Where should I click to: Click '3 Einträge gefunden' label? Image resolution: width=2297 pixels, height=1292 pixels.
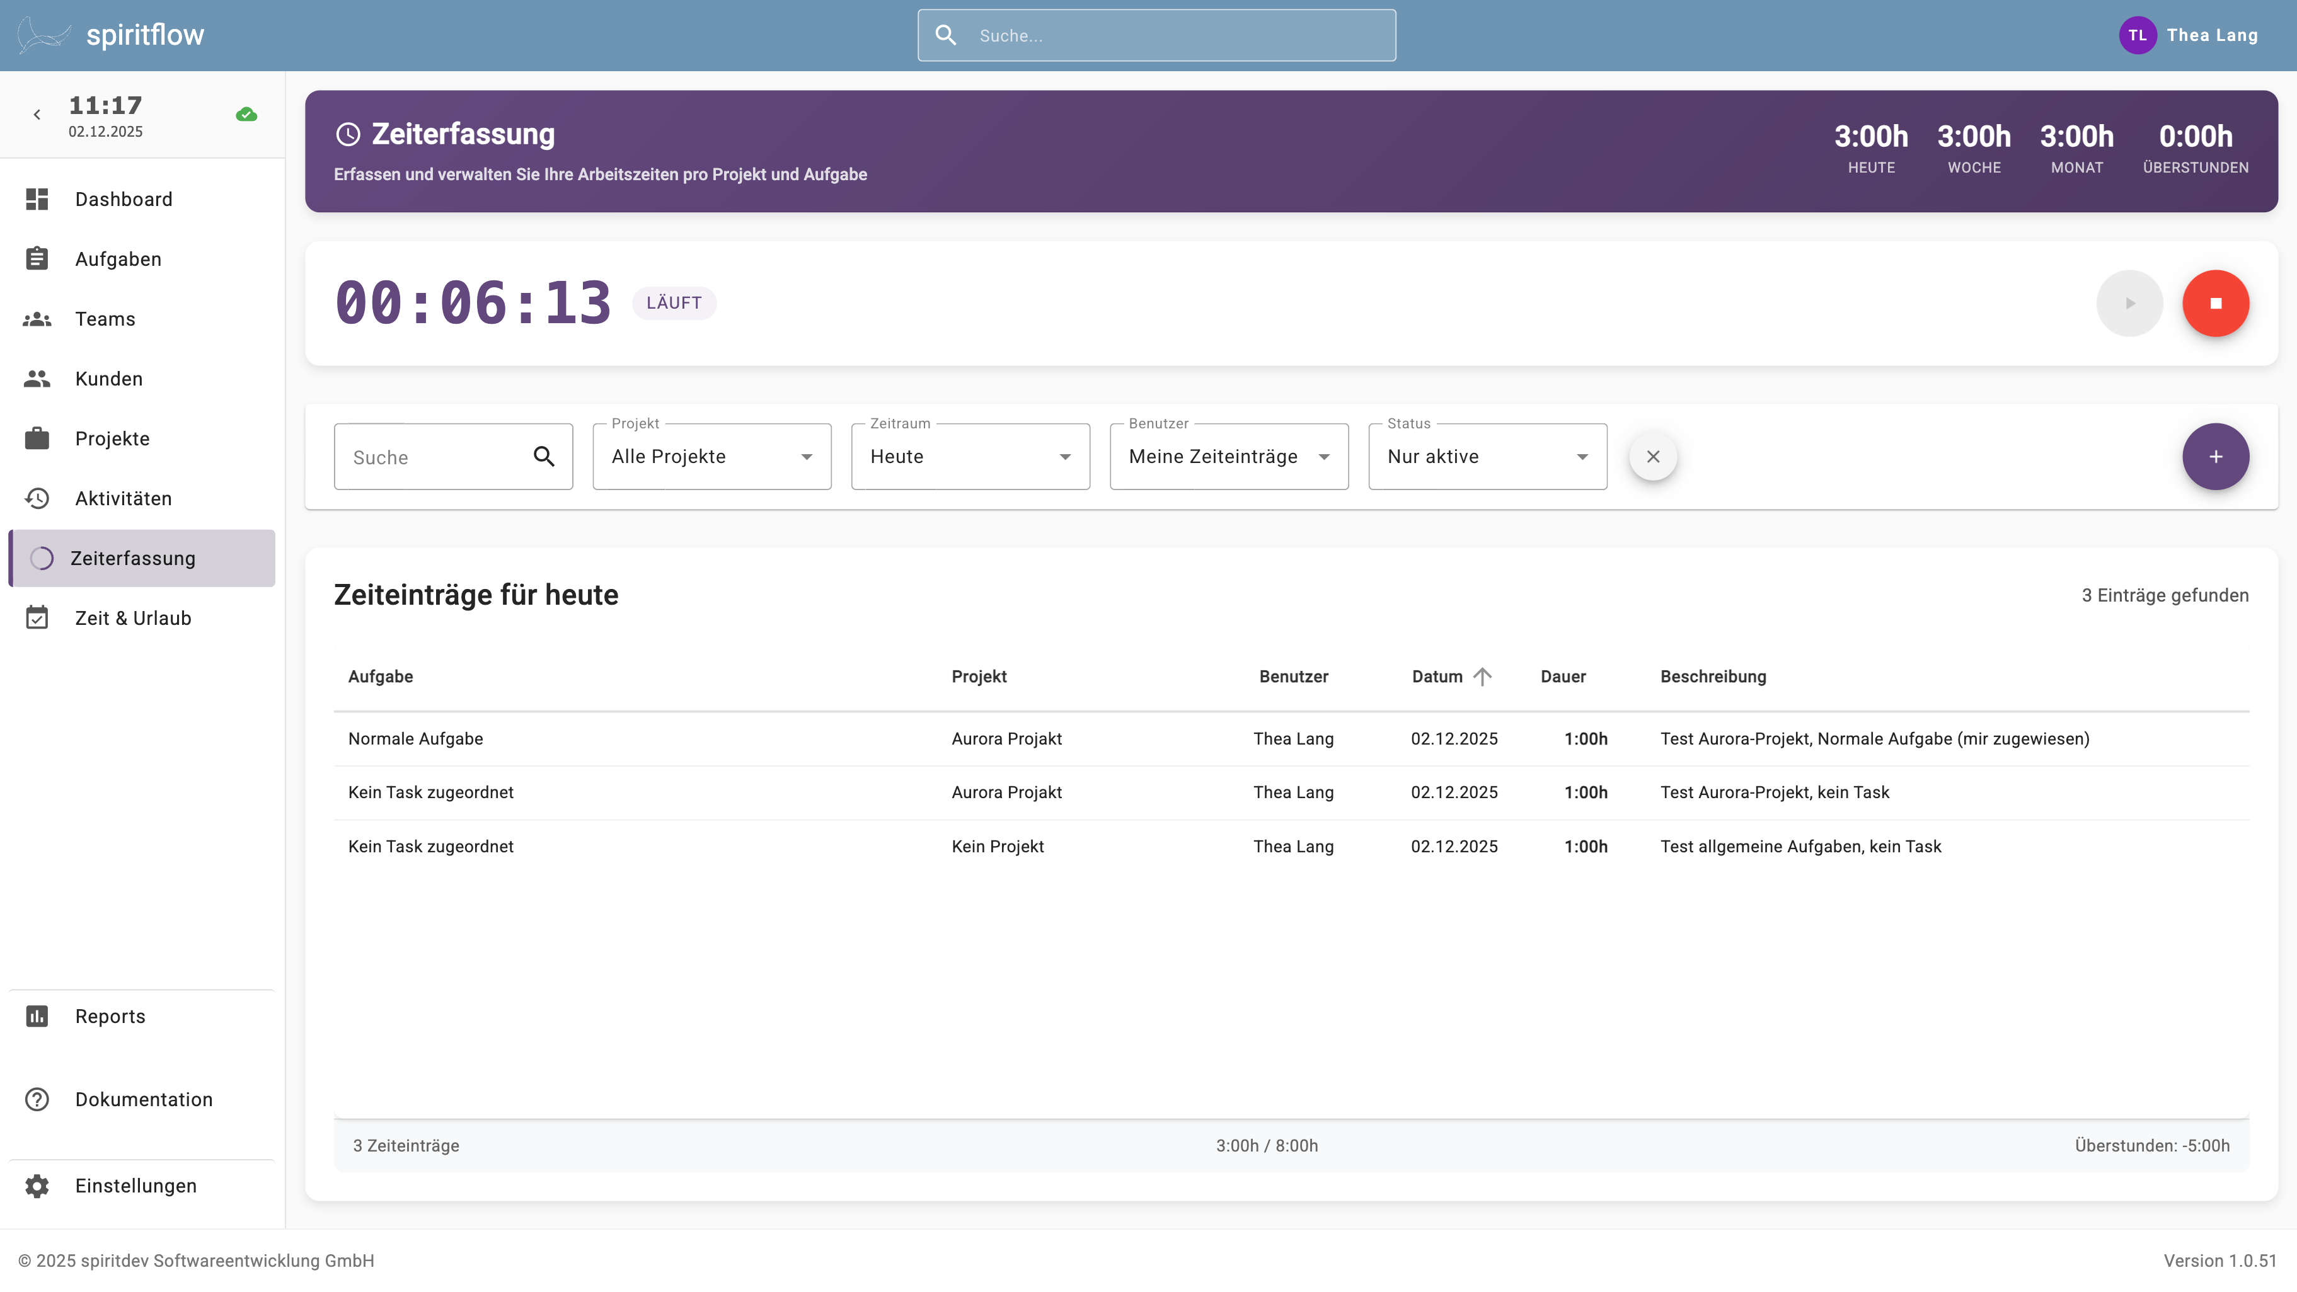coord(2164,595)
